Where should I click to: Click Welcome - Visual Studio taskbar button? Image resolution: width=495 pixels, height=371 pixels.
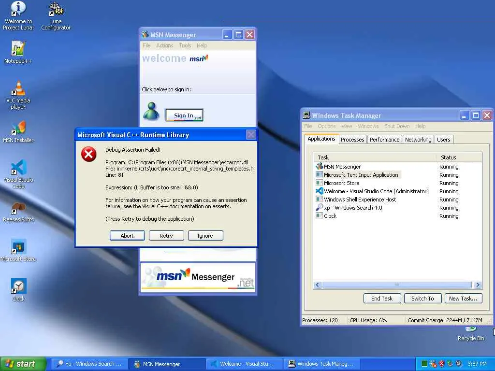244,364
